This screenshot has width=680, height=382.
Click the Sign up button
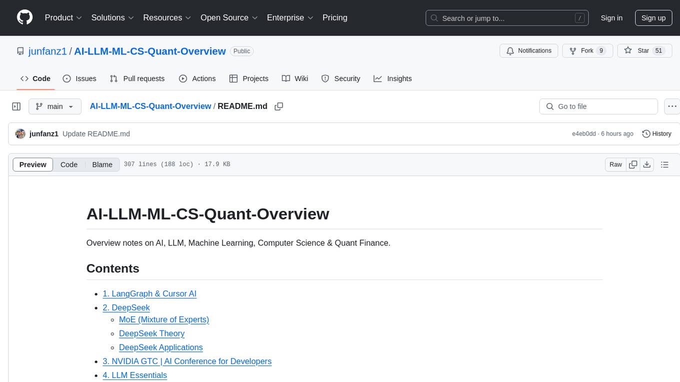pos(653,18)
